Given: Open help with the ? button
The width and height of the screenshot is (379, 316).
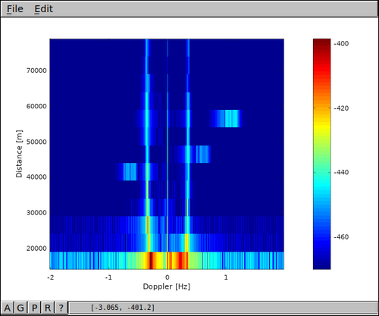Looking at the screenshot, I should coord(61,308).
